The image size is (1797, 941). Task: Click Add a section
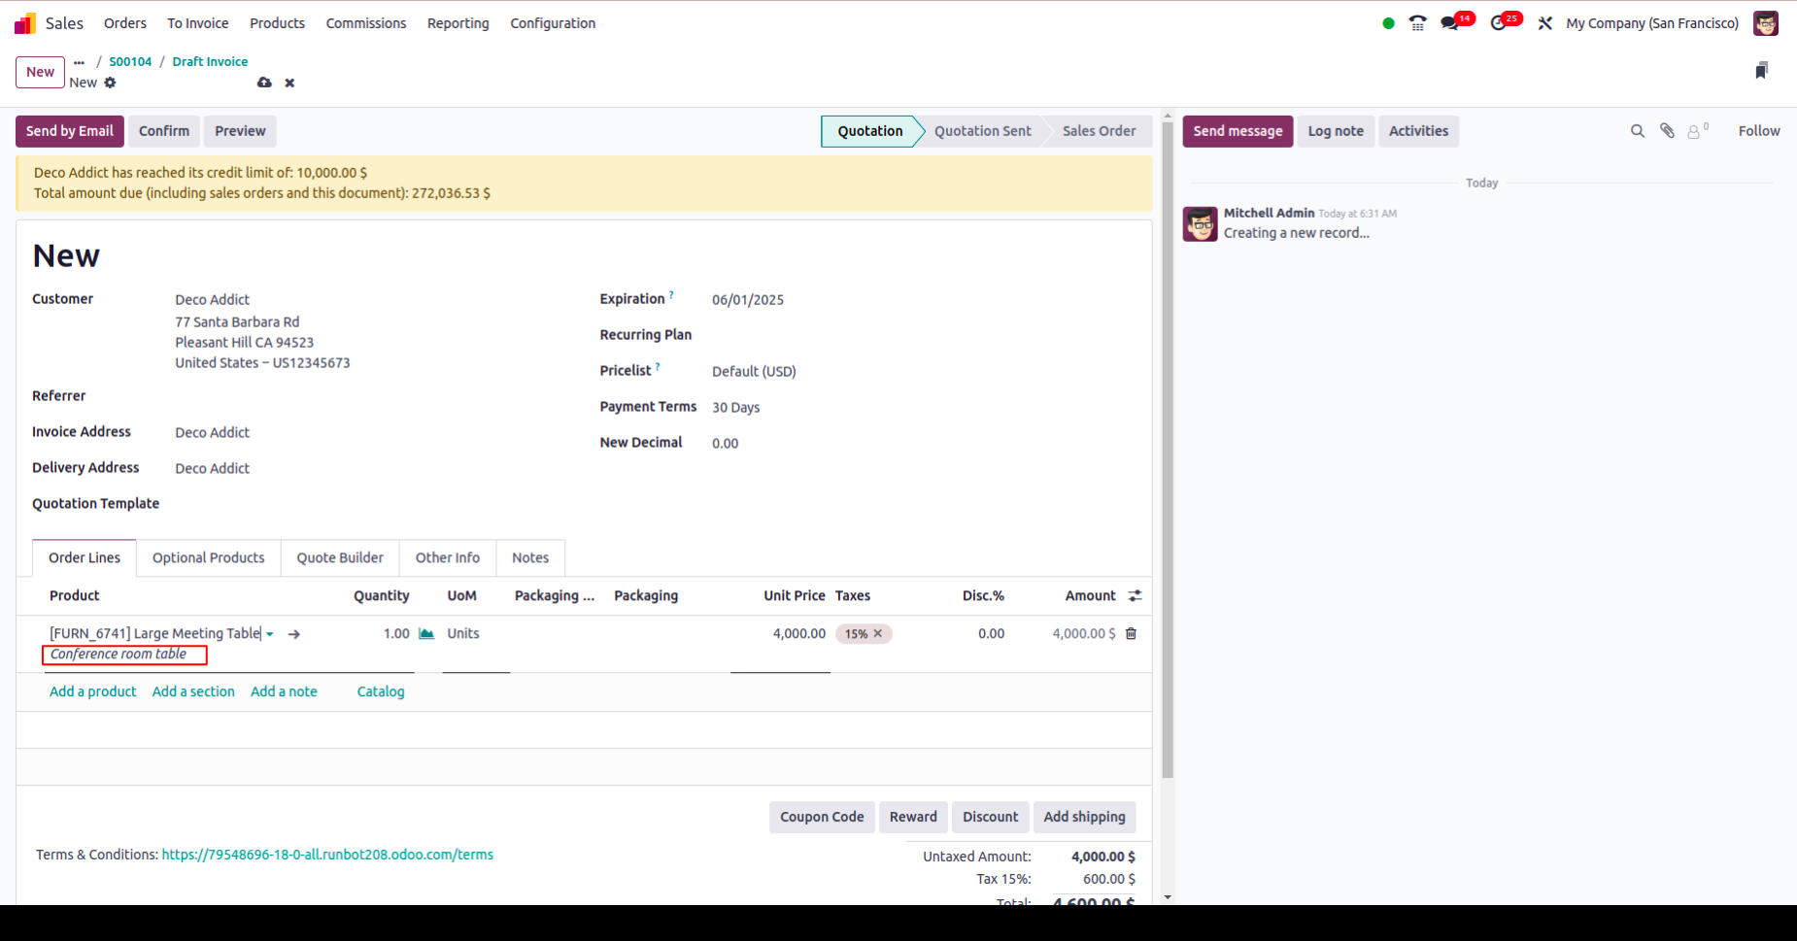point(193,691)
